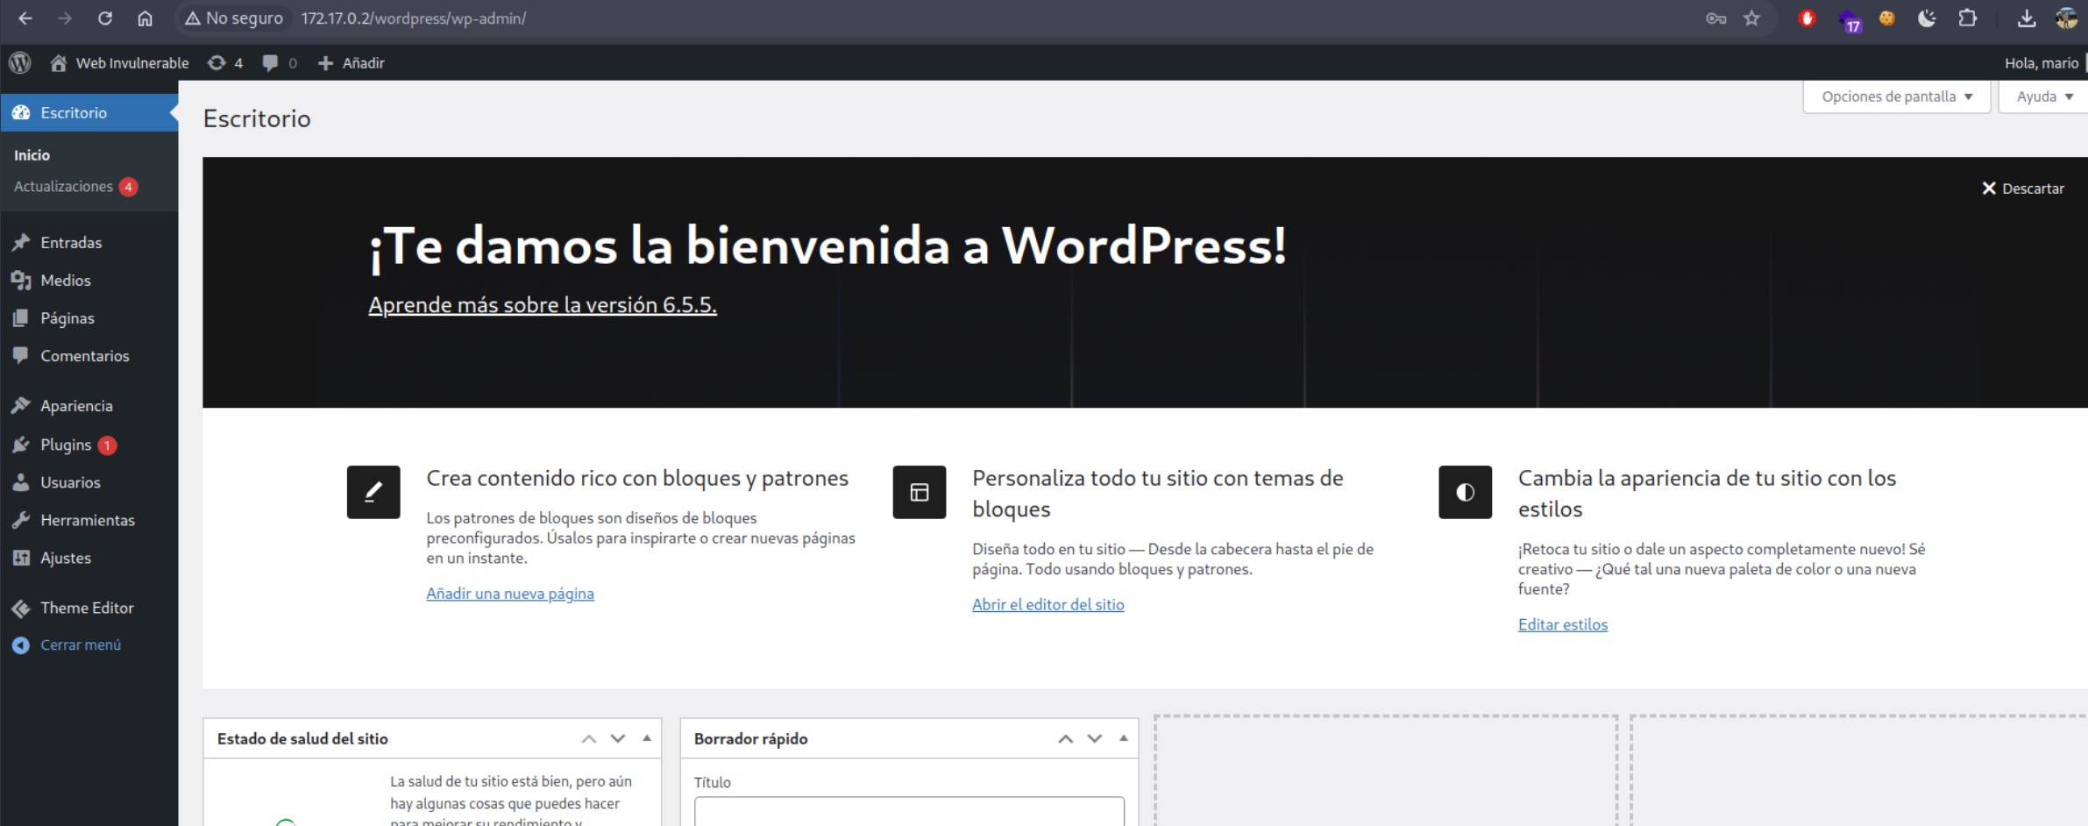
Task: Open Añadir una nueva página link
Action: pyautogui.click(x=510, y=594)
